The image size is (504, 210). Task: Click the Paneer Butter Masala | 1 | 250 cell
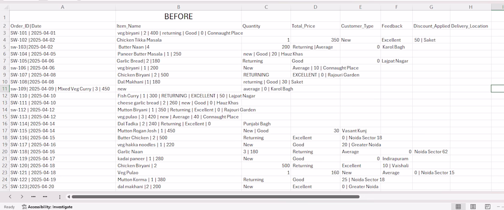coord(178,54)
